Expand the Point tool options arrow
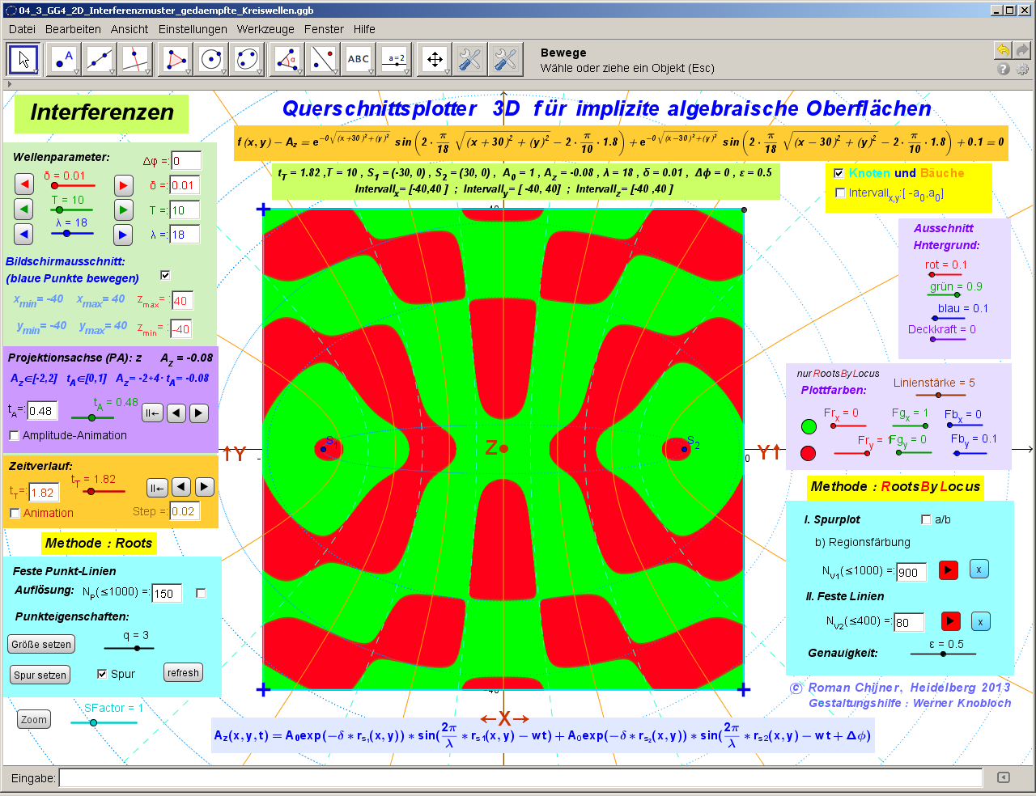Screen dimensions: 1036x796 75,71
